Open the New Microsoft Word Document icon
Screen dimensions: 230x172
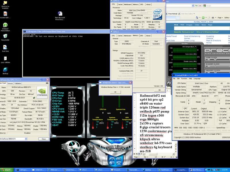pyautogui.click(x=60, y=16)
